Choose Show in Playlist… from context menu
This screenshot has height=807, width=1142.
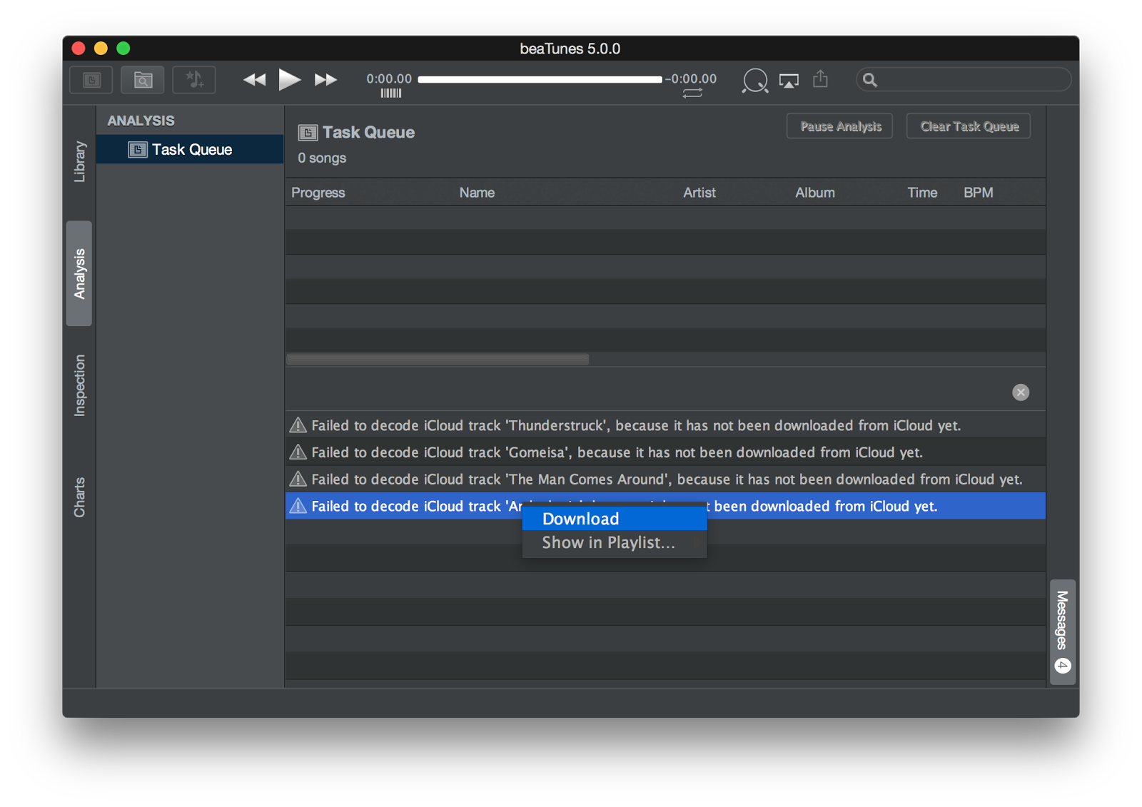tap(614, 543)
